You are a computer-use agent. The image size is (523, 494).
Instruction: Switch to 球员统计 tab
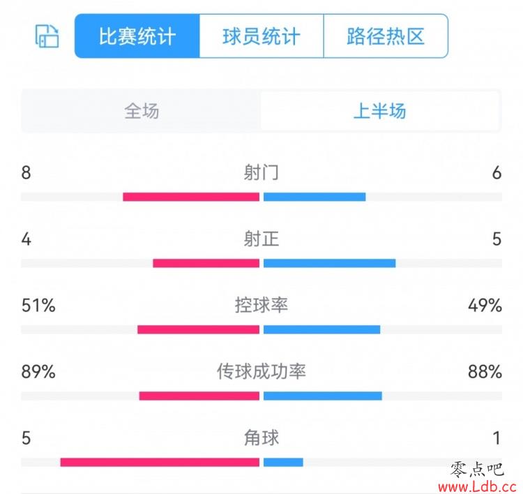tap(261, 36)
